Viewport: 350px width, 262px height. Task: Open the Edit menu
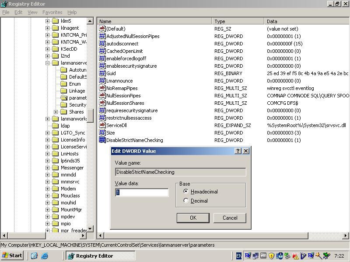click(x=18, y=12)
